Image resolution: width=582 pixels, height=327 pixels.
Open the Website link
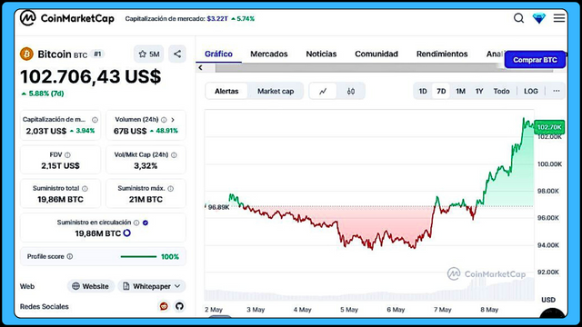(x=91, y=286)
